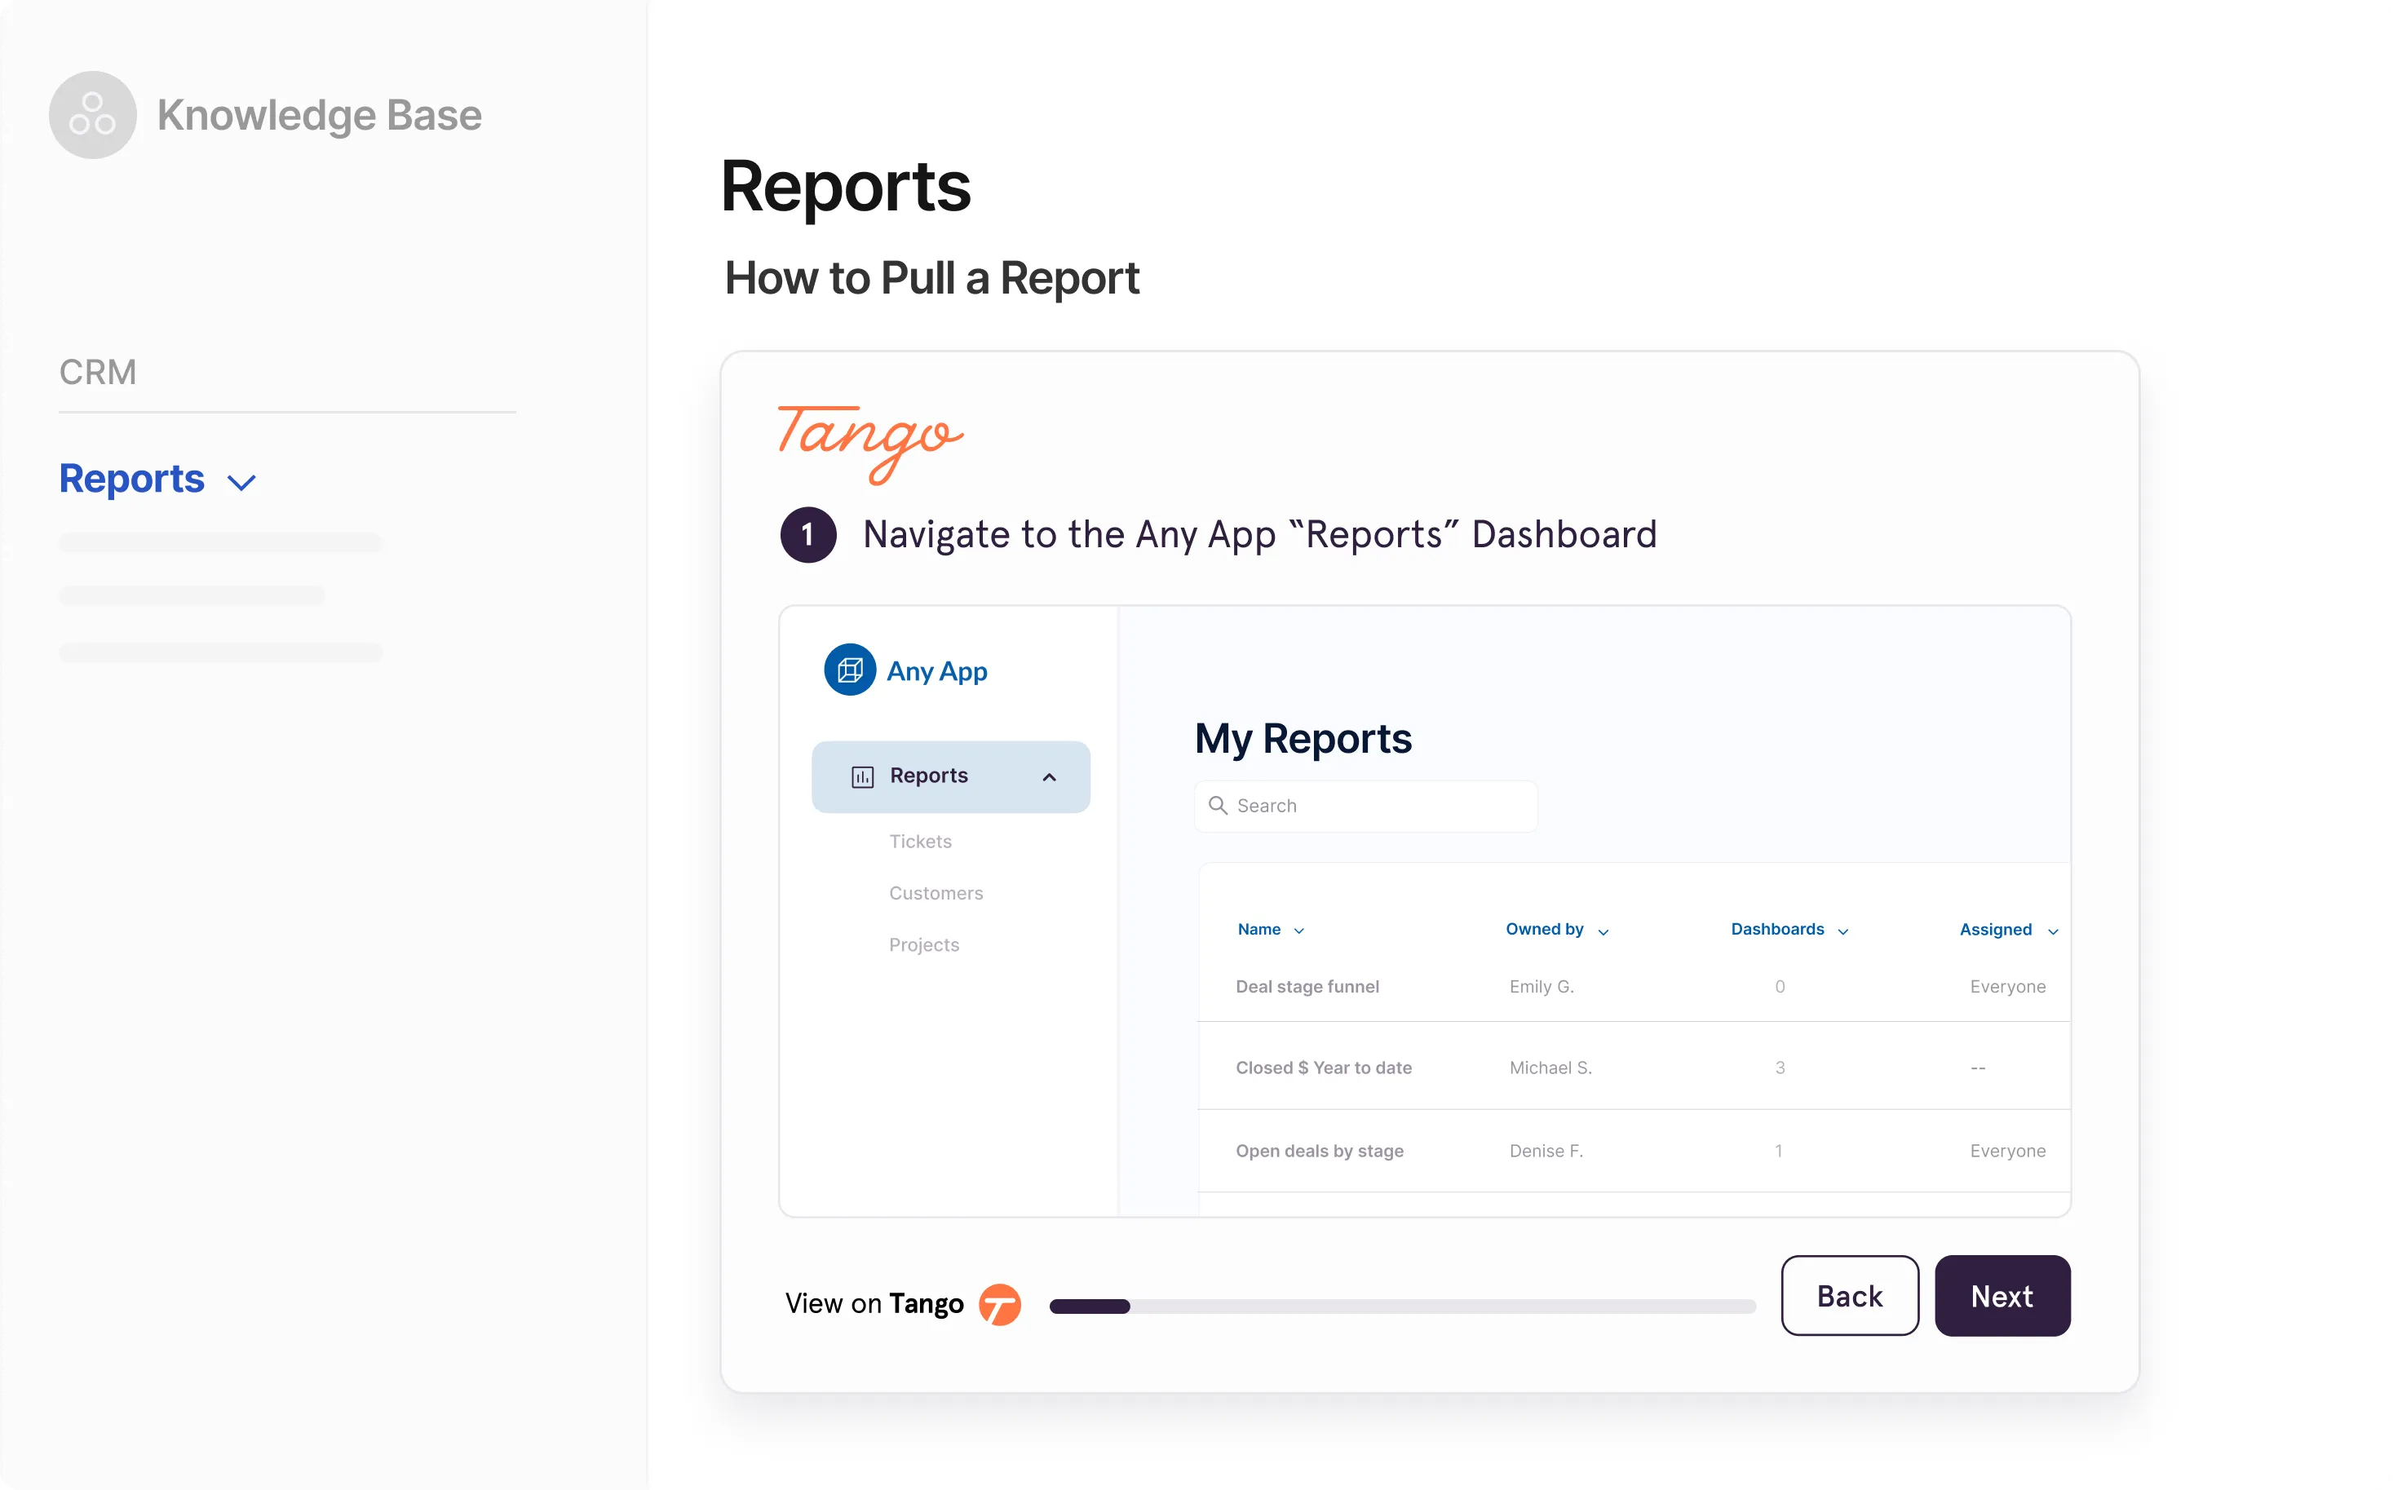
Task: Click the Any App cube logo icon
Action: pos(850,670)
